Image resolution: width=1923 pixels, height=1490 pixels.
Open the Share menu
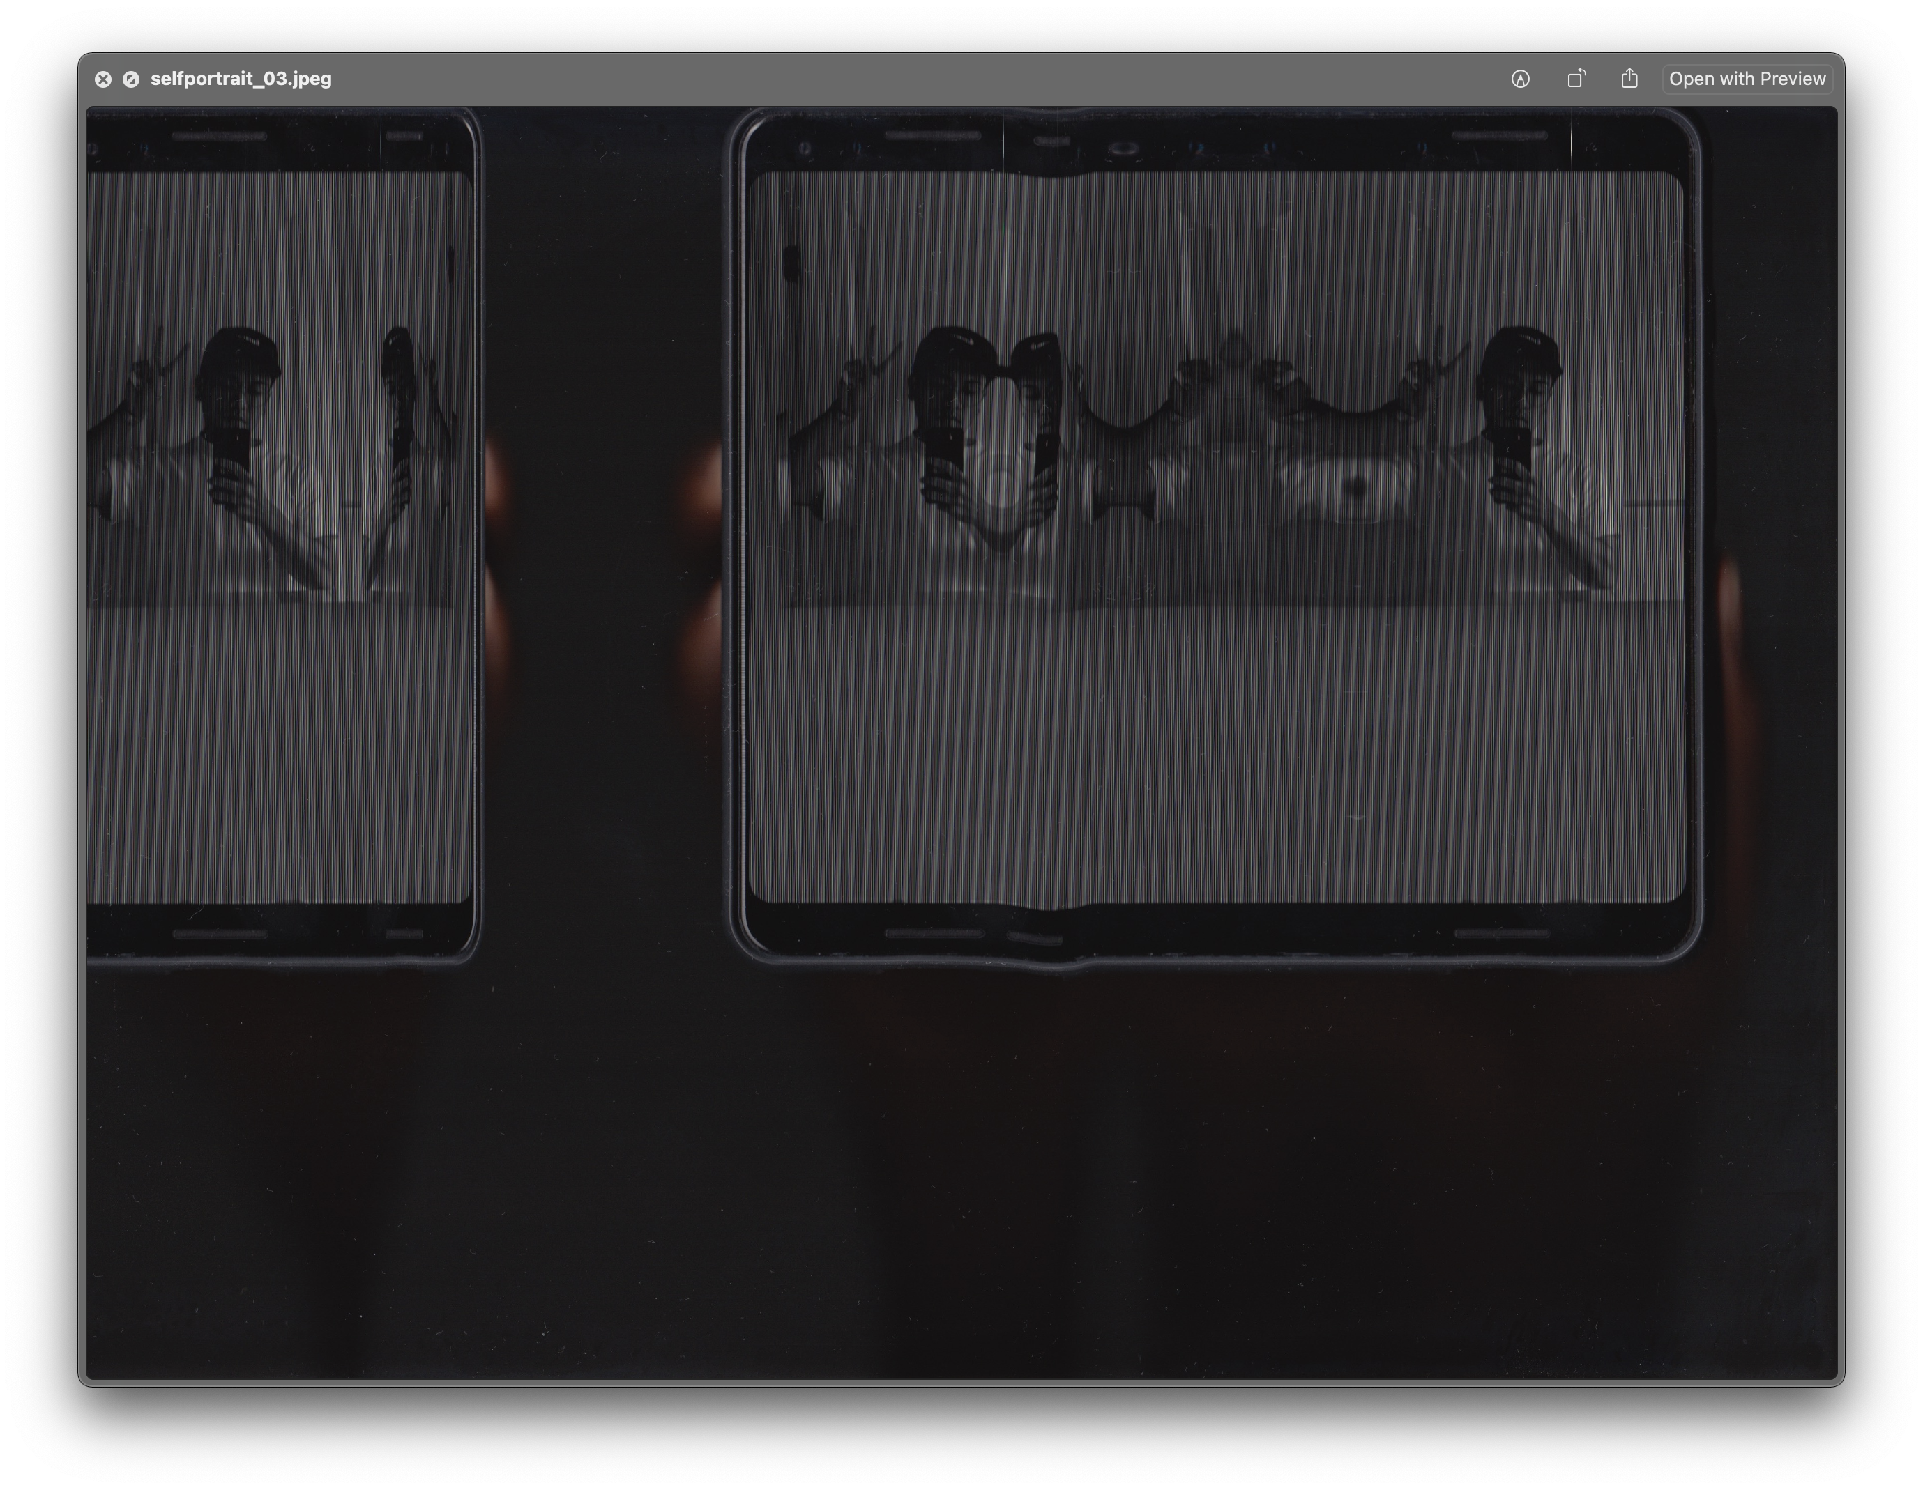[x=1629, y=79]
